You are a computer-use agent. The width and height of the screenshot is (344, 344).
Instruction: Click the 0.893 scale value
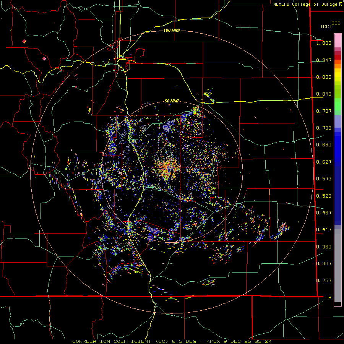tap(324, 77)
